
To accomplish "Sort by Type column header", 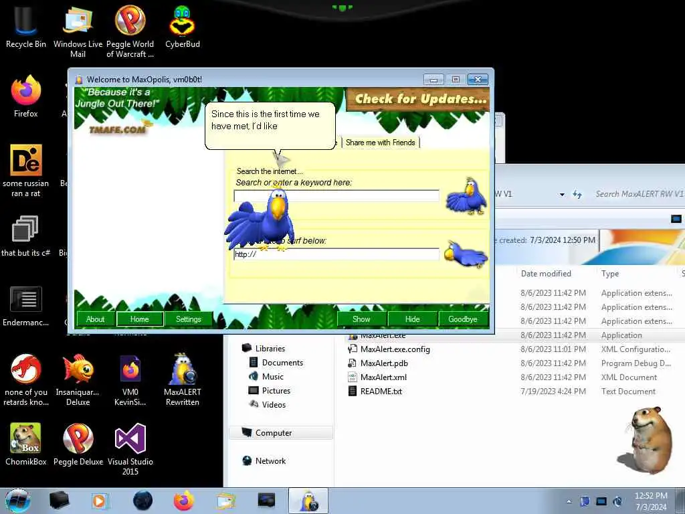I will (x=610, y=274).
